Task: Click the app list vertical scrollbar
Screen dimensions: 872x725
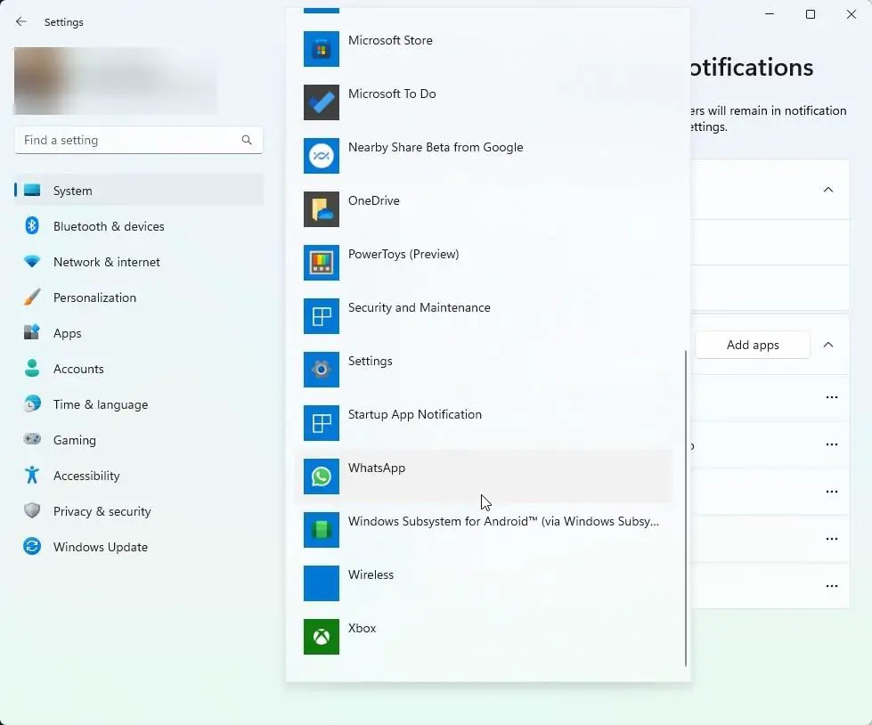Action: coord(686,508)
